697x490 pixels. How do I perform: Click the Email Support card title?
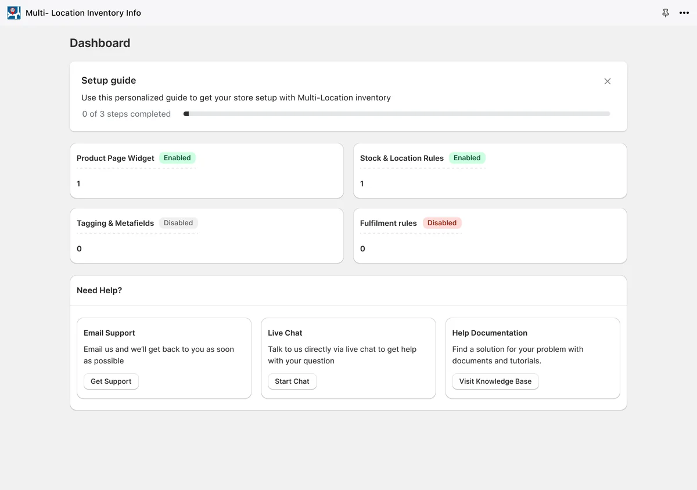click(109, 333)
